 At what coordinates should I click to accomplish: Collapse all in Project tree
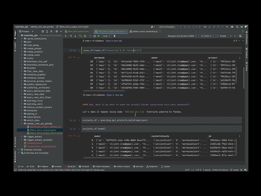click(x=51, y=31)
